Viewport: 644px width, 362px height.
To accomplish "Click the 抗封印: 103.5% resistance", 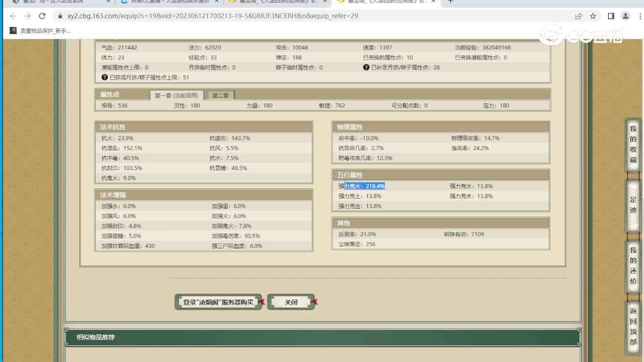I will click(x=122, y=168).
